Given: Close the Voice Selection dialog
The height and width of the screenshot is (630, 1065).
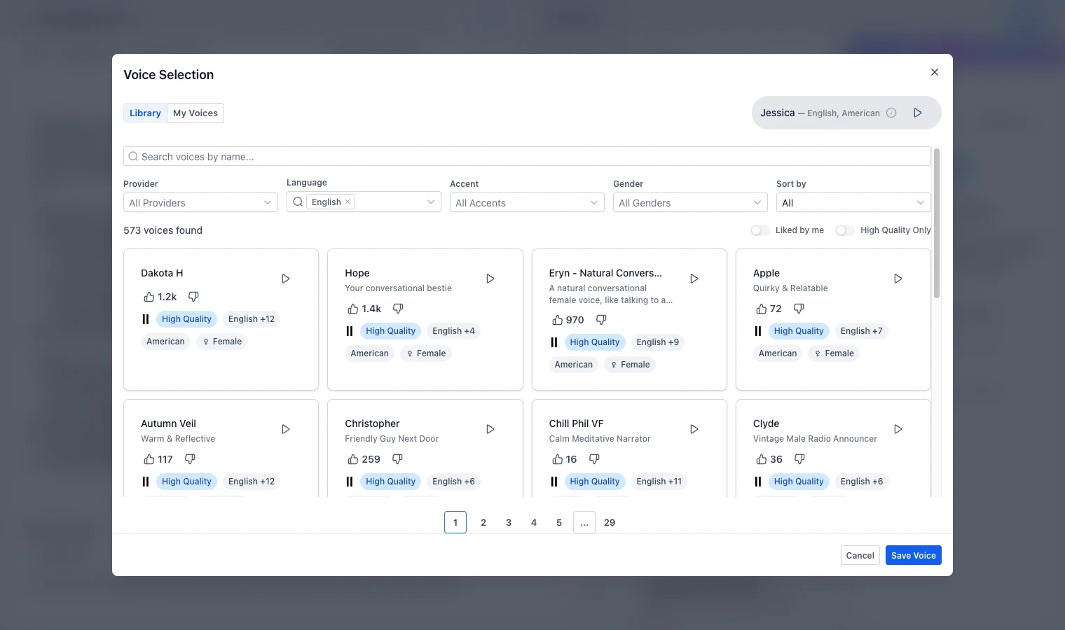Looking at the screenshot, I should [x=934, y=72].
